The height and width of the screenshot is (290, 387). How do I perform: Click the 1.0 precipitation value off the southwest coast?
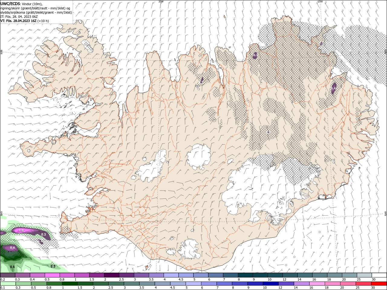[21, 231]
